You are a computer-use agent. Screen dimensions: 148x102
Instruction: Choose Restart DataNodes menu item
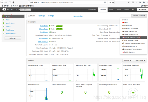pyautogui.click(x=133, y=29)
